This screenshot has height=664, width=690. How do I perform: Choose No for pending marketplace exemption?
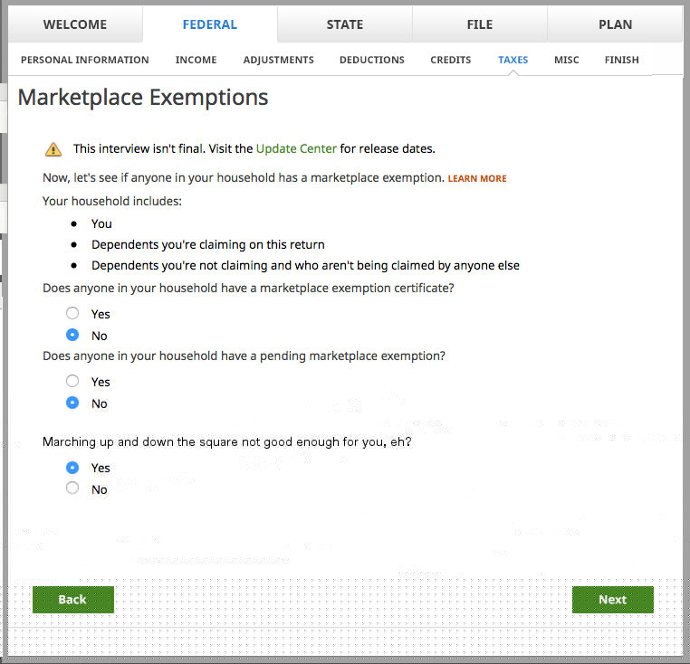tap(72, 403)
